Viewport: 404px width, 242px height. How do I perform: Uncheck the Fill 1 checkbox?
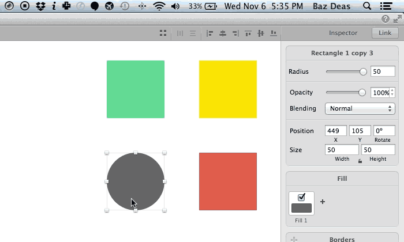302,197
